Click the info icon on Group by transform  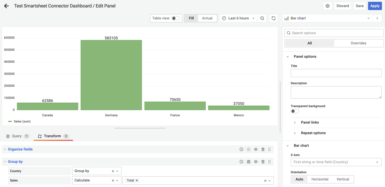coord(241,161)
